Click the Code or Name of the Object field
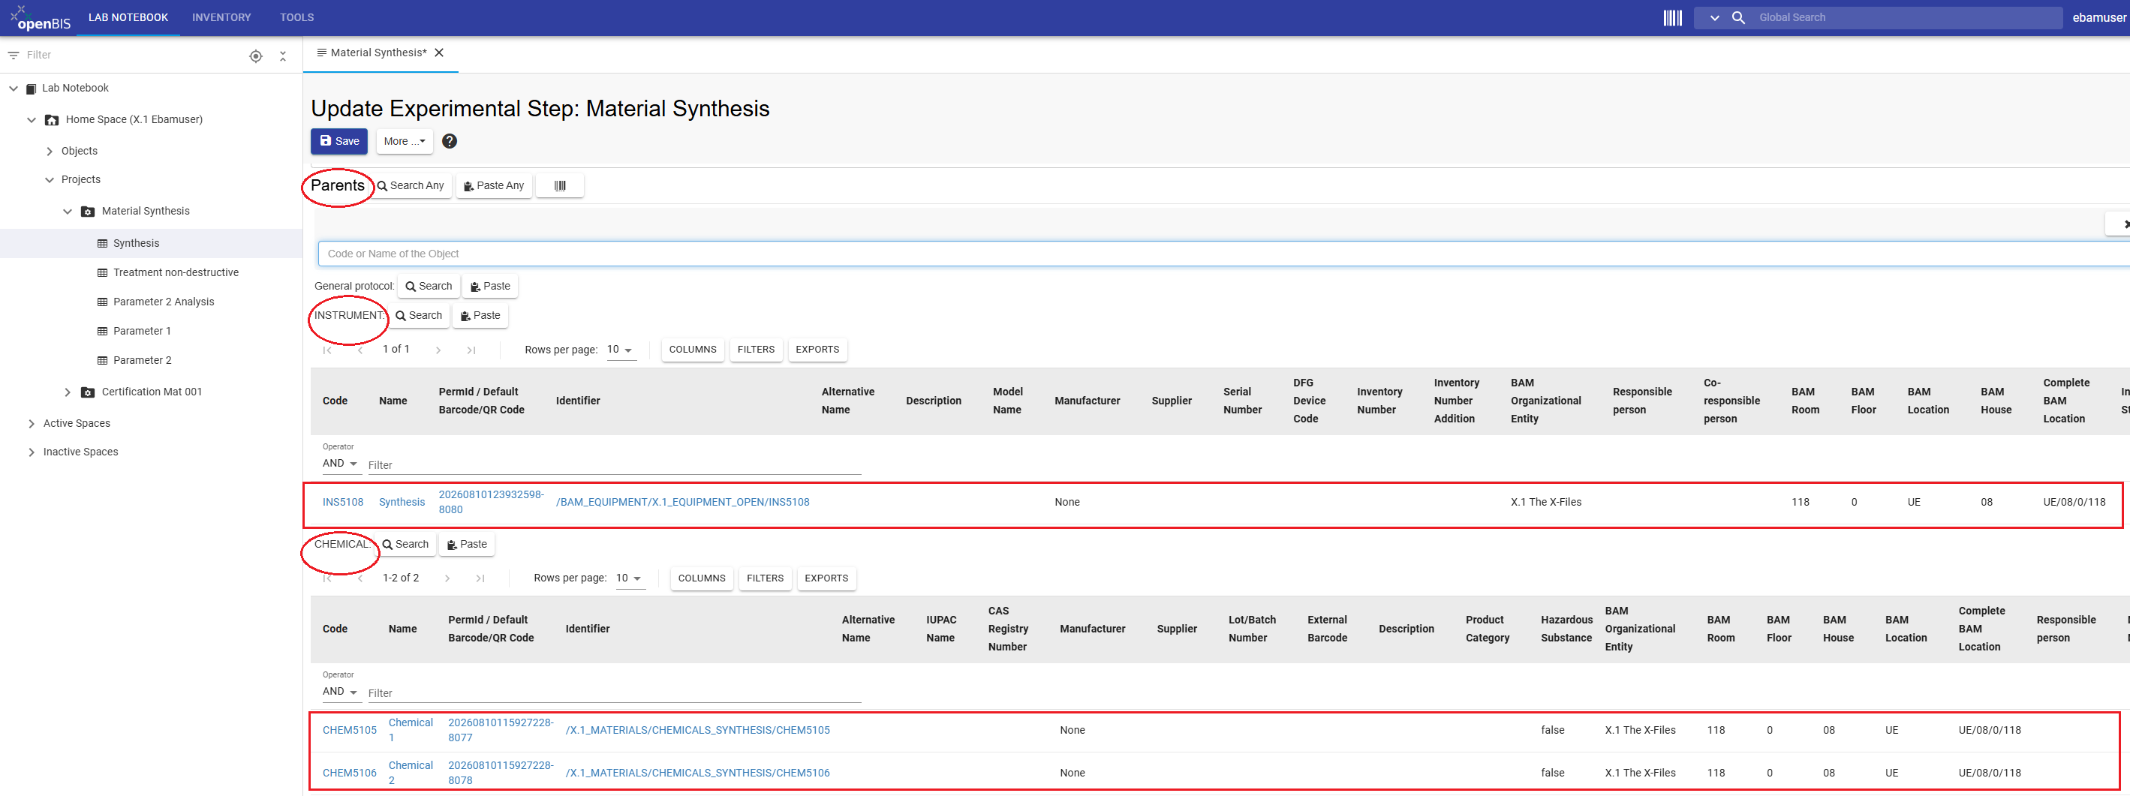This screenshot has height=796, width=2130. click(1224, 254)
